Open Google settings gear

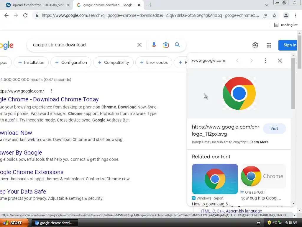coord(255,45)
